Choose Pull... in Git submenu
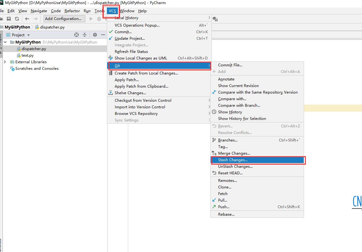This screenshot has height=252, width=362. pos(257,200)
